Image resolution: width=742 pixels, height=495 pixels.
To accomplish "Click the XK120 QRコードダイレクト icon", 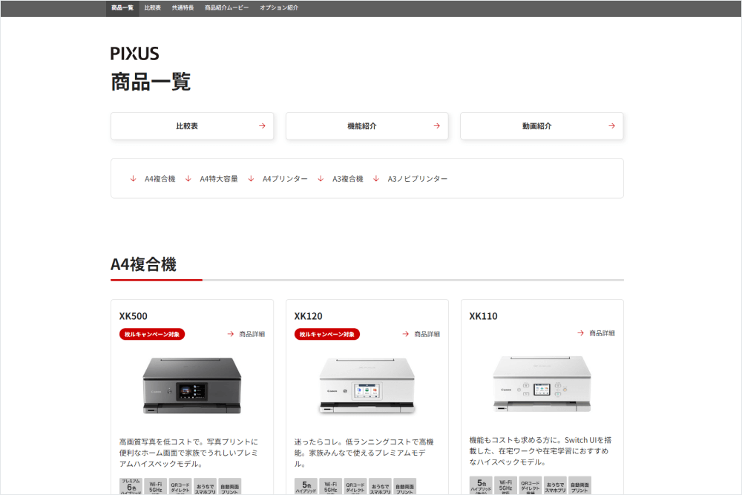I will point(355,487).
